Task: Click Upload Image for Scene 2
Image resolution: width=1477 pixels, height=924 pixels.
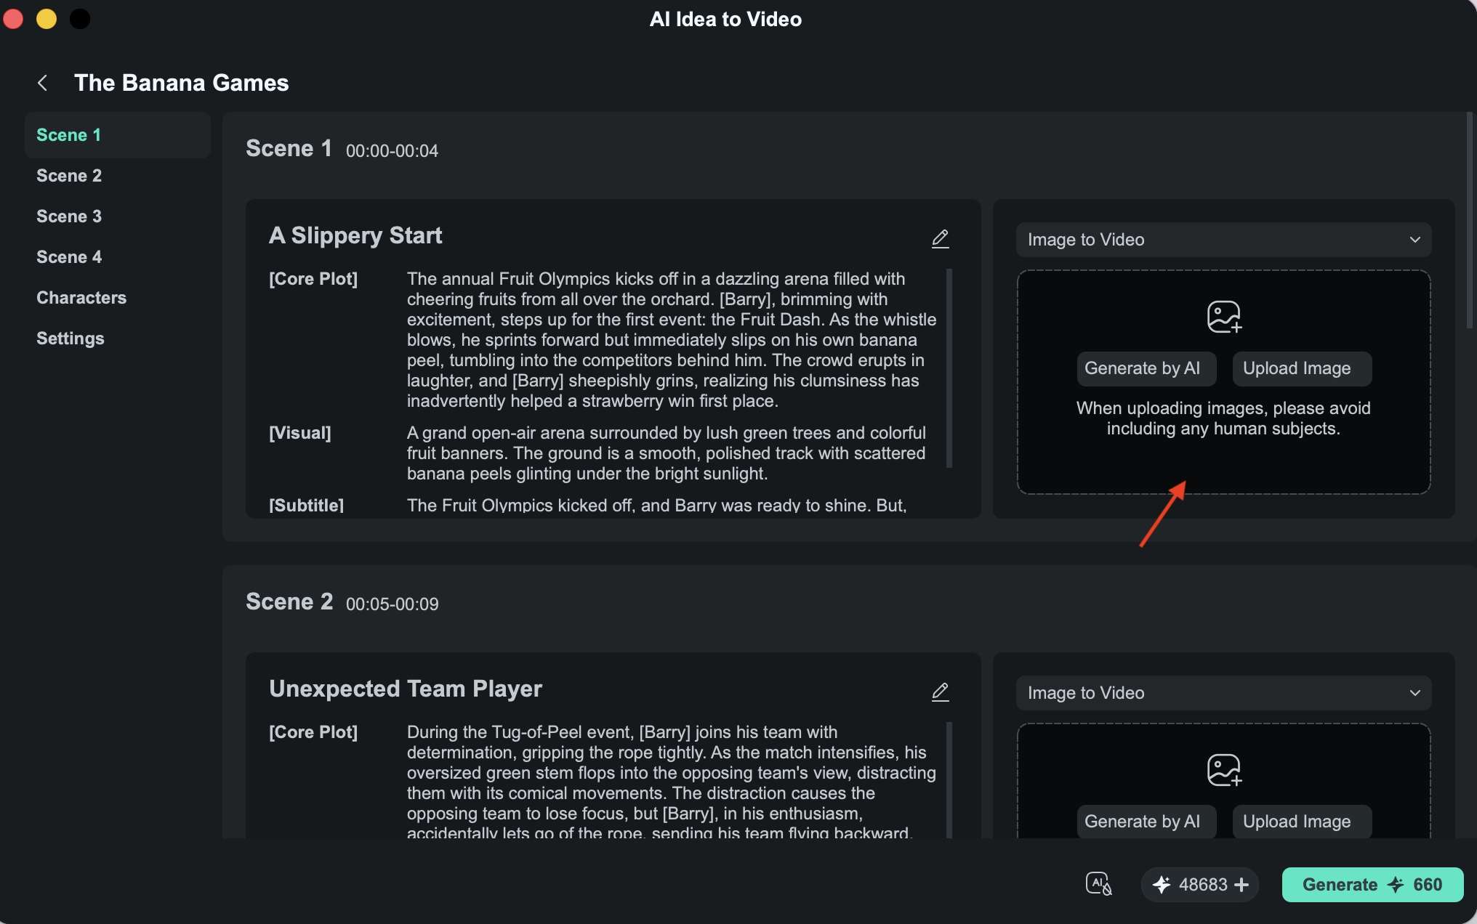Action: point(1302,822)
